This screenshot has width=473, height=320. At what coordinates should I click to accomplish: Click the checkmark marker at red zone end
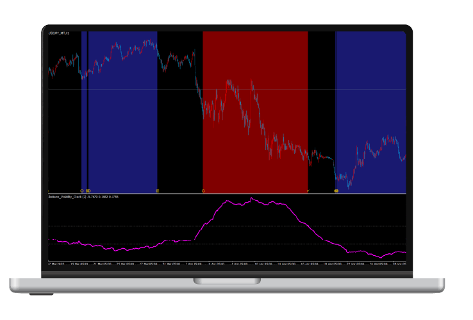click(x=308, y=190)
